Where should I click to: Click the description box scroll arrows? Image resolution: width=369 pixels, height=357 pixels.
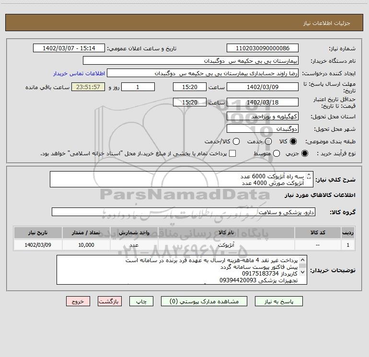309,176
